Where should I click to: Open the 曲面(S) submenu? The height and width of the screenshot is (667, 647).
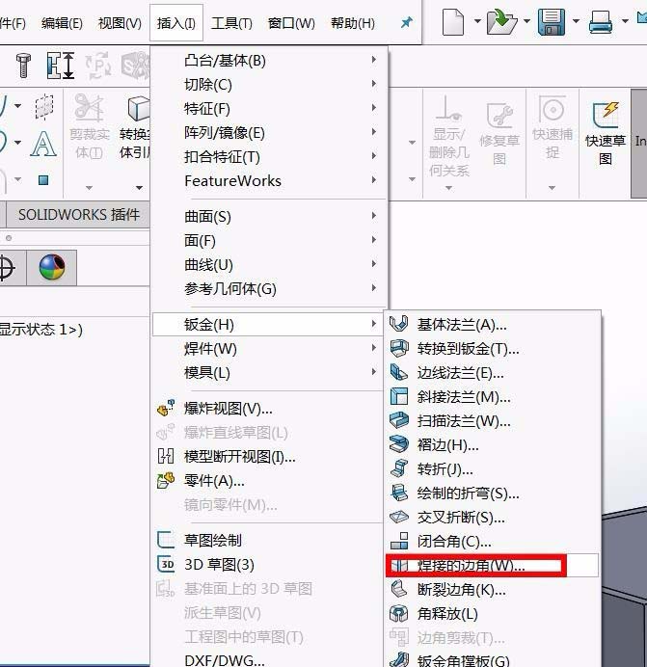(269, 217)
